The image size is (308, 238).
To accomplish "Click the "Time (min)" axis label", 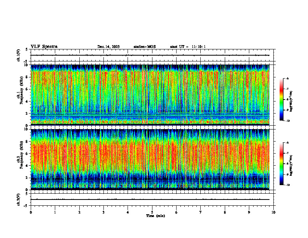I will (156, 216).
